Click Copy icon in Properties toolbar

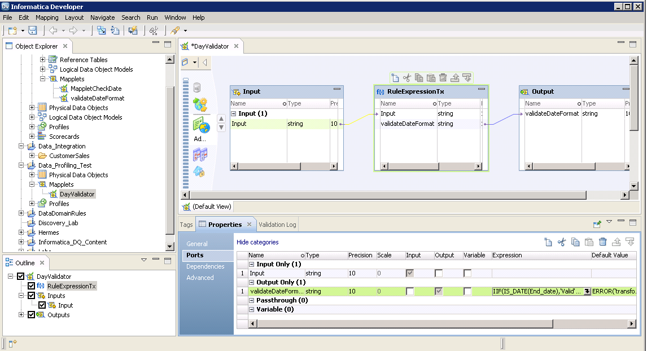pos(575,242)
